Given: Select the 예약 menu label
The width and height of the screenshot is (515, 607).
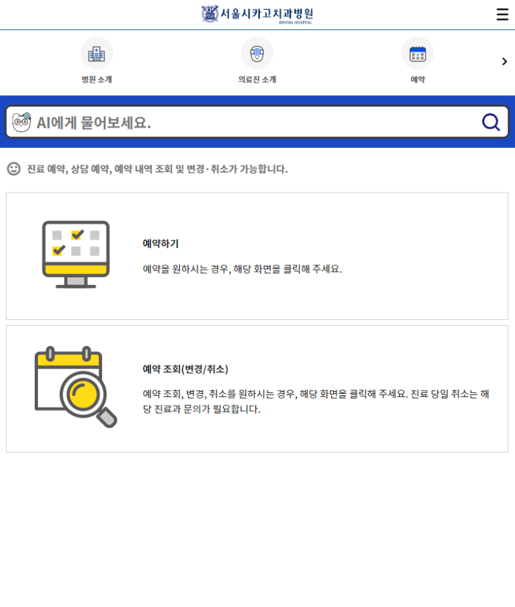Looking at the screenshot, I should pos(418,79).
